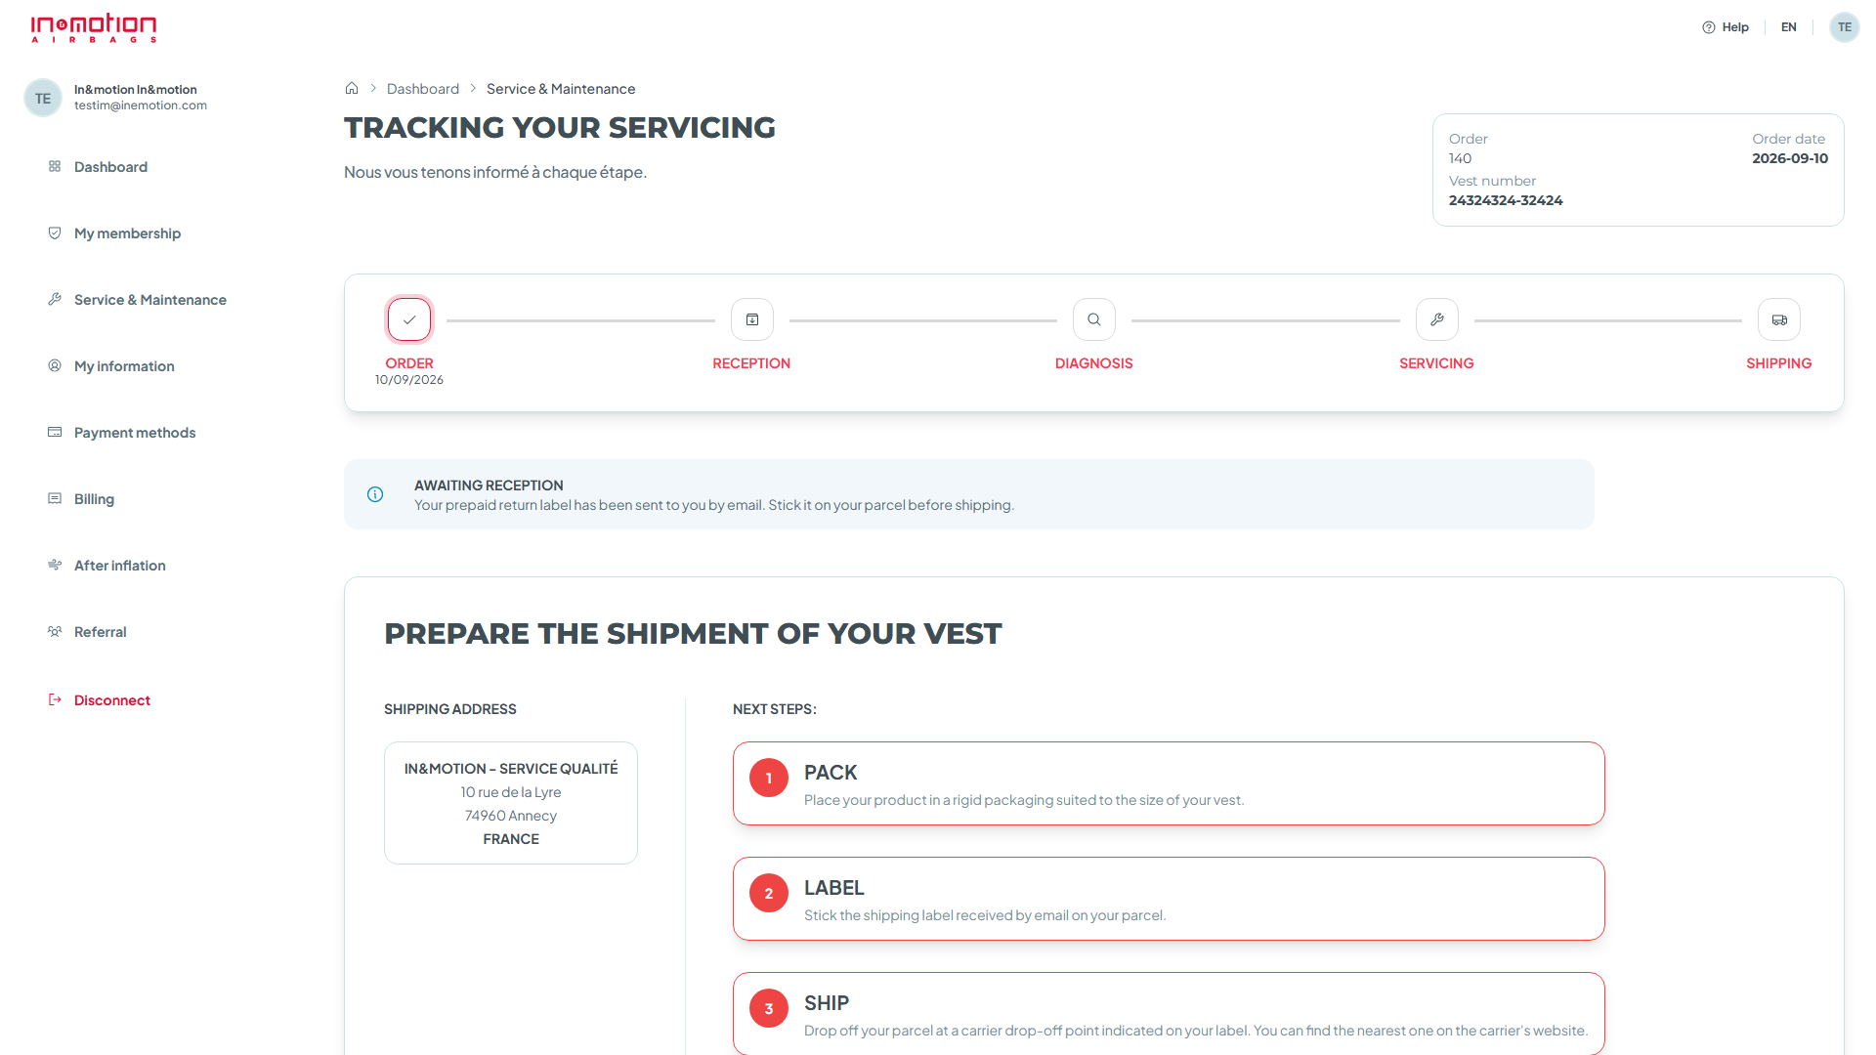Select the Diagnosis magnifier step icon
Screen dimensions: 1876x1055
point(1094,319)
